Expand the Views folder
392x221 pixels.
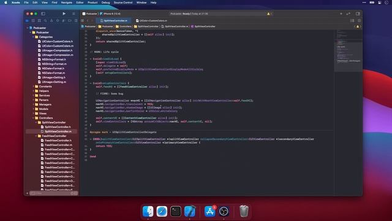33,114
